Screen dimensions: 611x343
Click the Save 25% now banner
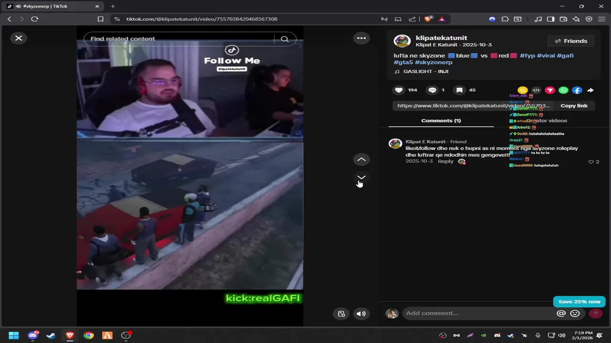pyautogui.click(x=579, y=302)
